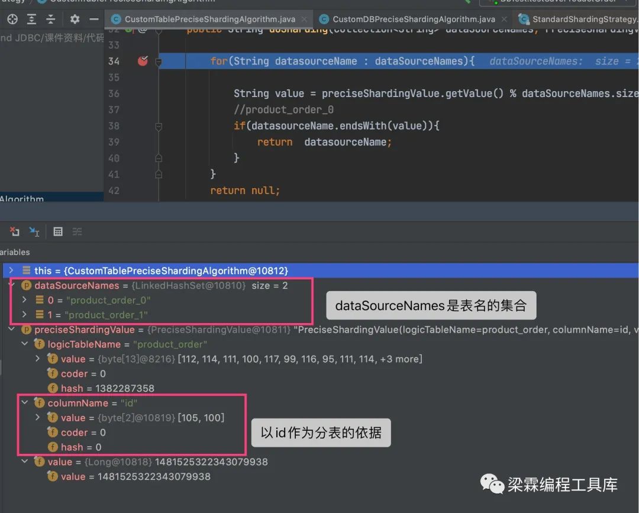Click the trace current stream chain icon
This screenshot has width=639, height=513.
pos(77,231)
